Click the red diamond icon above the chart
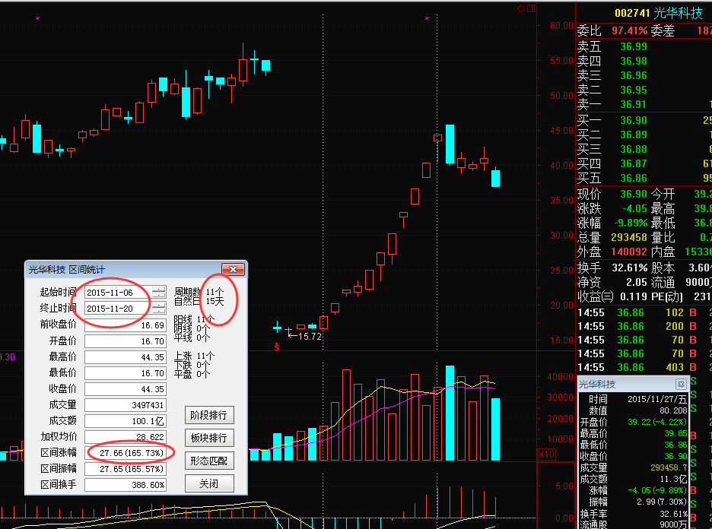Image resolution: width=712 pixels, height=529 pixels. tap(521, 8)
